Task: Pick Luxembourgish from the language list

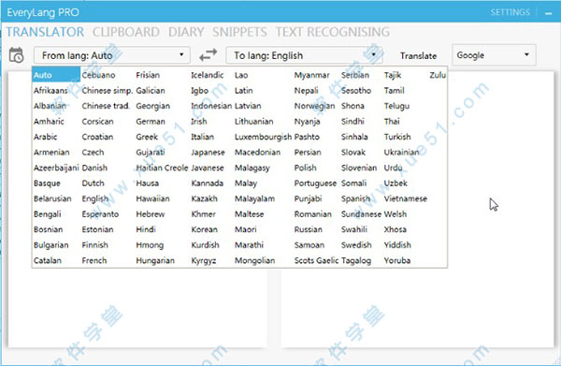Action: pos(263,137)
